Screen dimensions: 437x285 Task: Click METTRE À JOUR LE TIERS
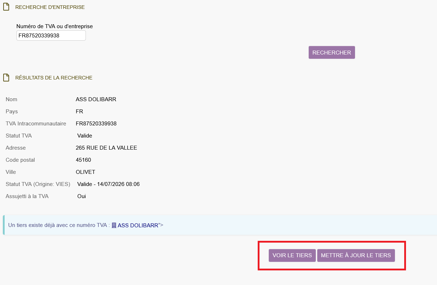coord(356,255)
